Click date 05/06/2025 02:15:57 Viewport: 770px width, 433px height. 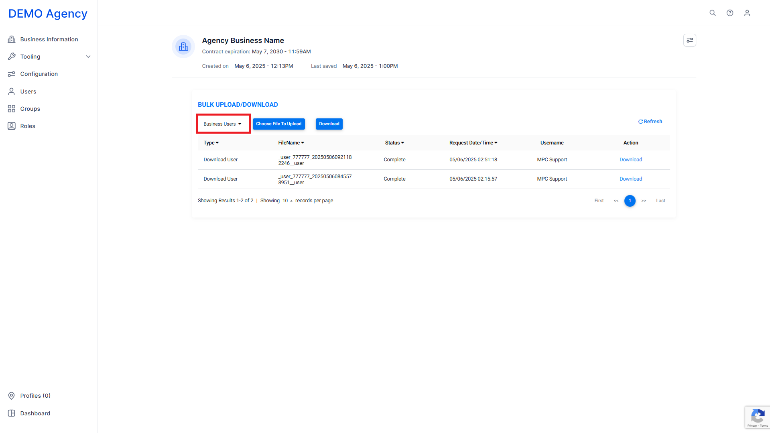(x=473, y=179)
